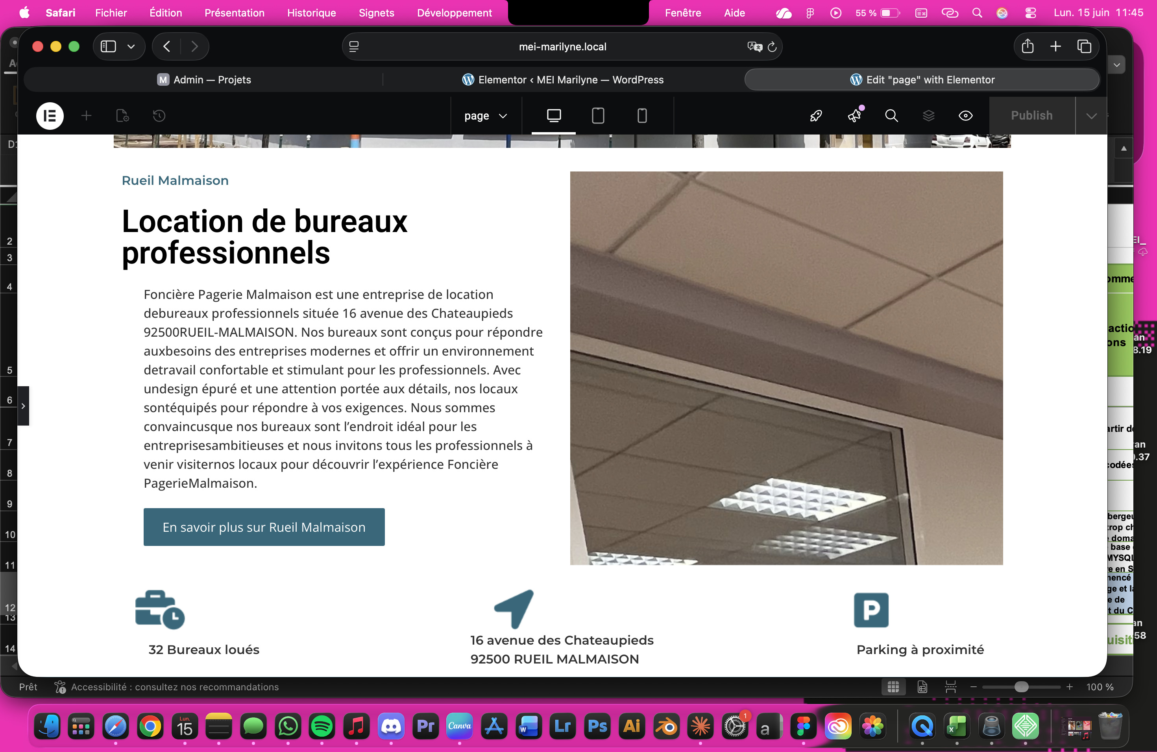Image resolution: width=1157 pixels, height=752 pixels.
Task: Open Spotify from the Dock
Action: pyautogui.click(x=322, y=727)
